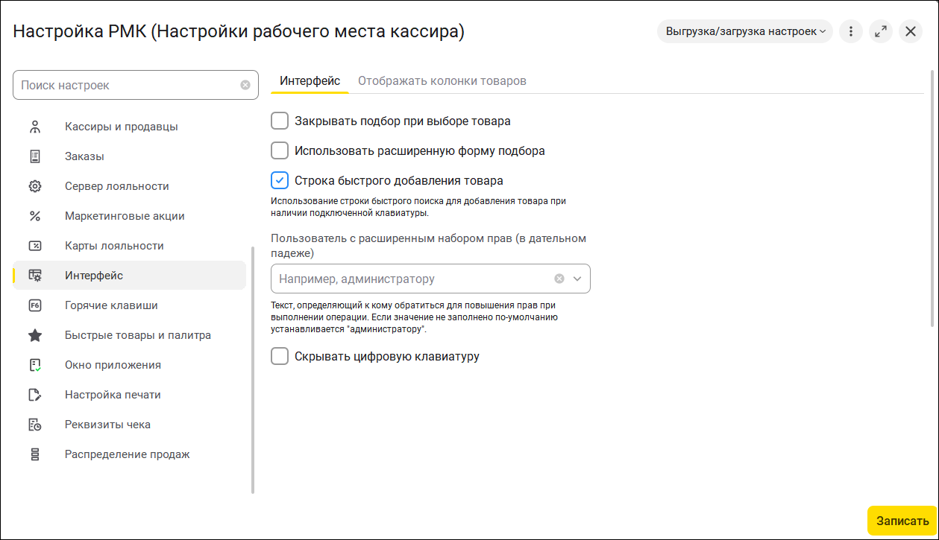Open the Заказы section

130,156
